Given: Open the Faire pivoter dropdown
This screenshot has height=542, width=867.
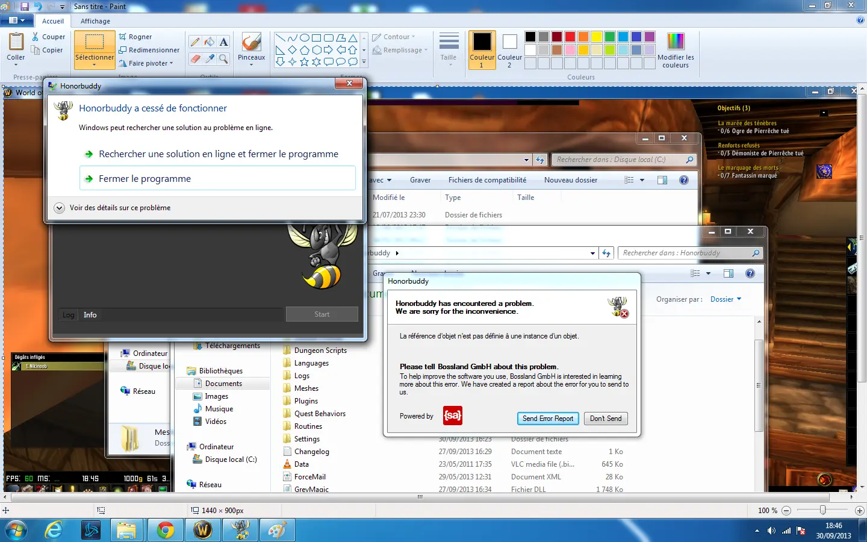Looking at the screenshot, I should (x=146, y=63).
